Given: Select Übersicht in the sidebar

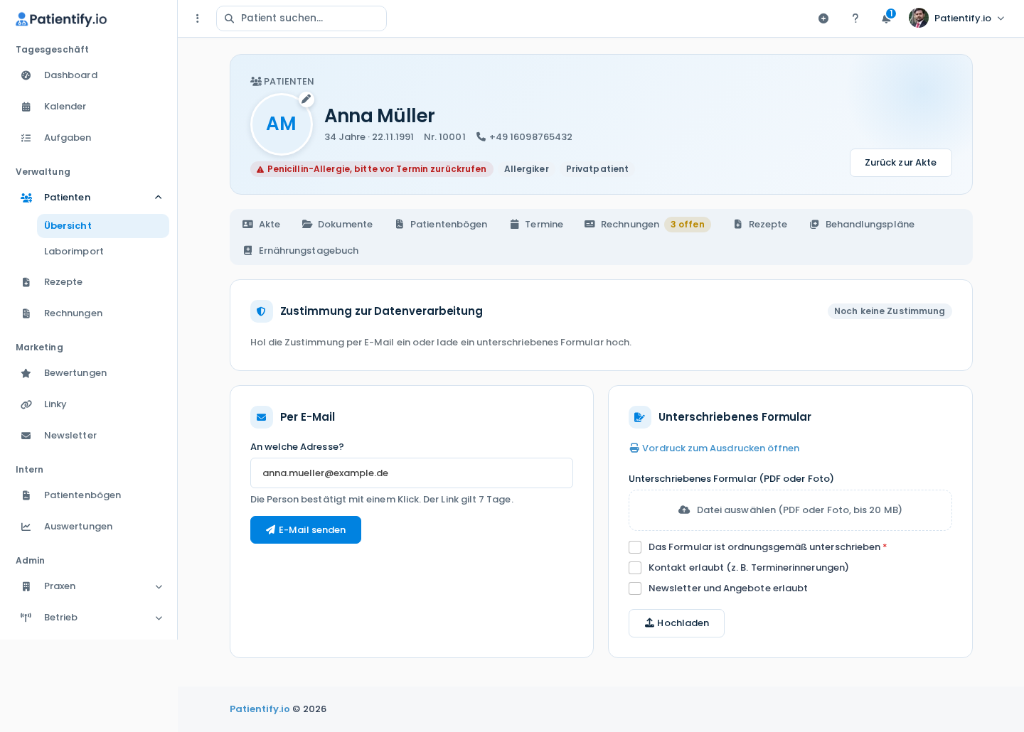Looking at the screenshot, I should 103,226.
